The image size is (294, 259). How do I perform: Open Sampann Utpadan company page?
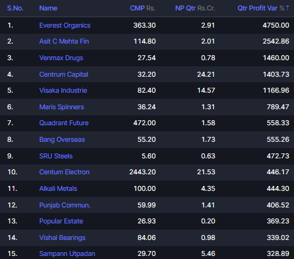(67, 253)
